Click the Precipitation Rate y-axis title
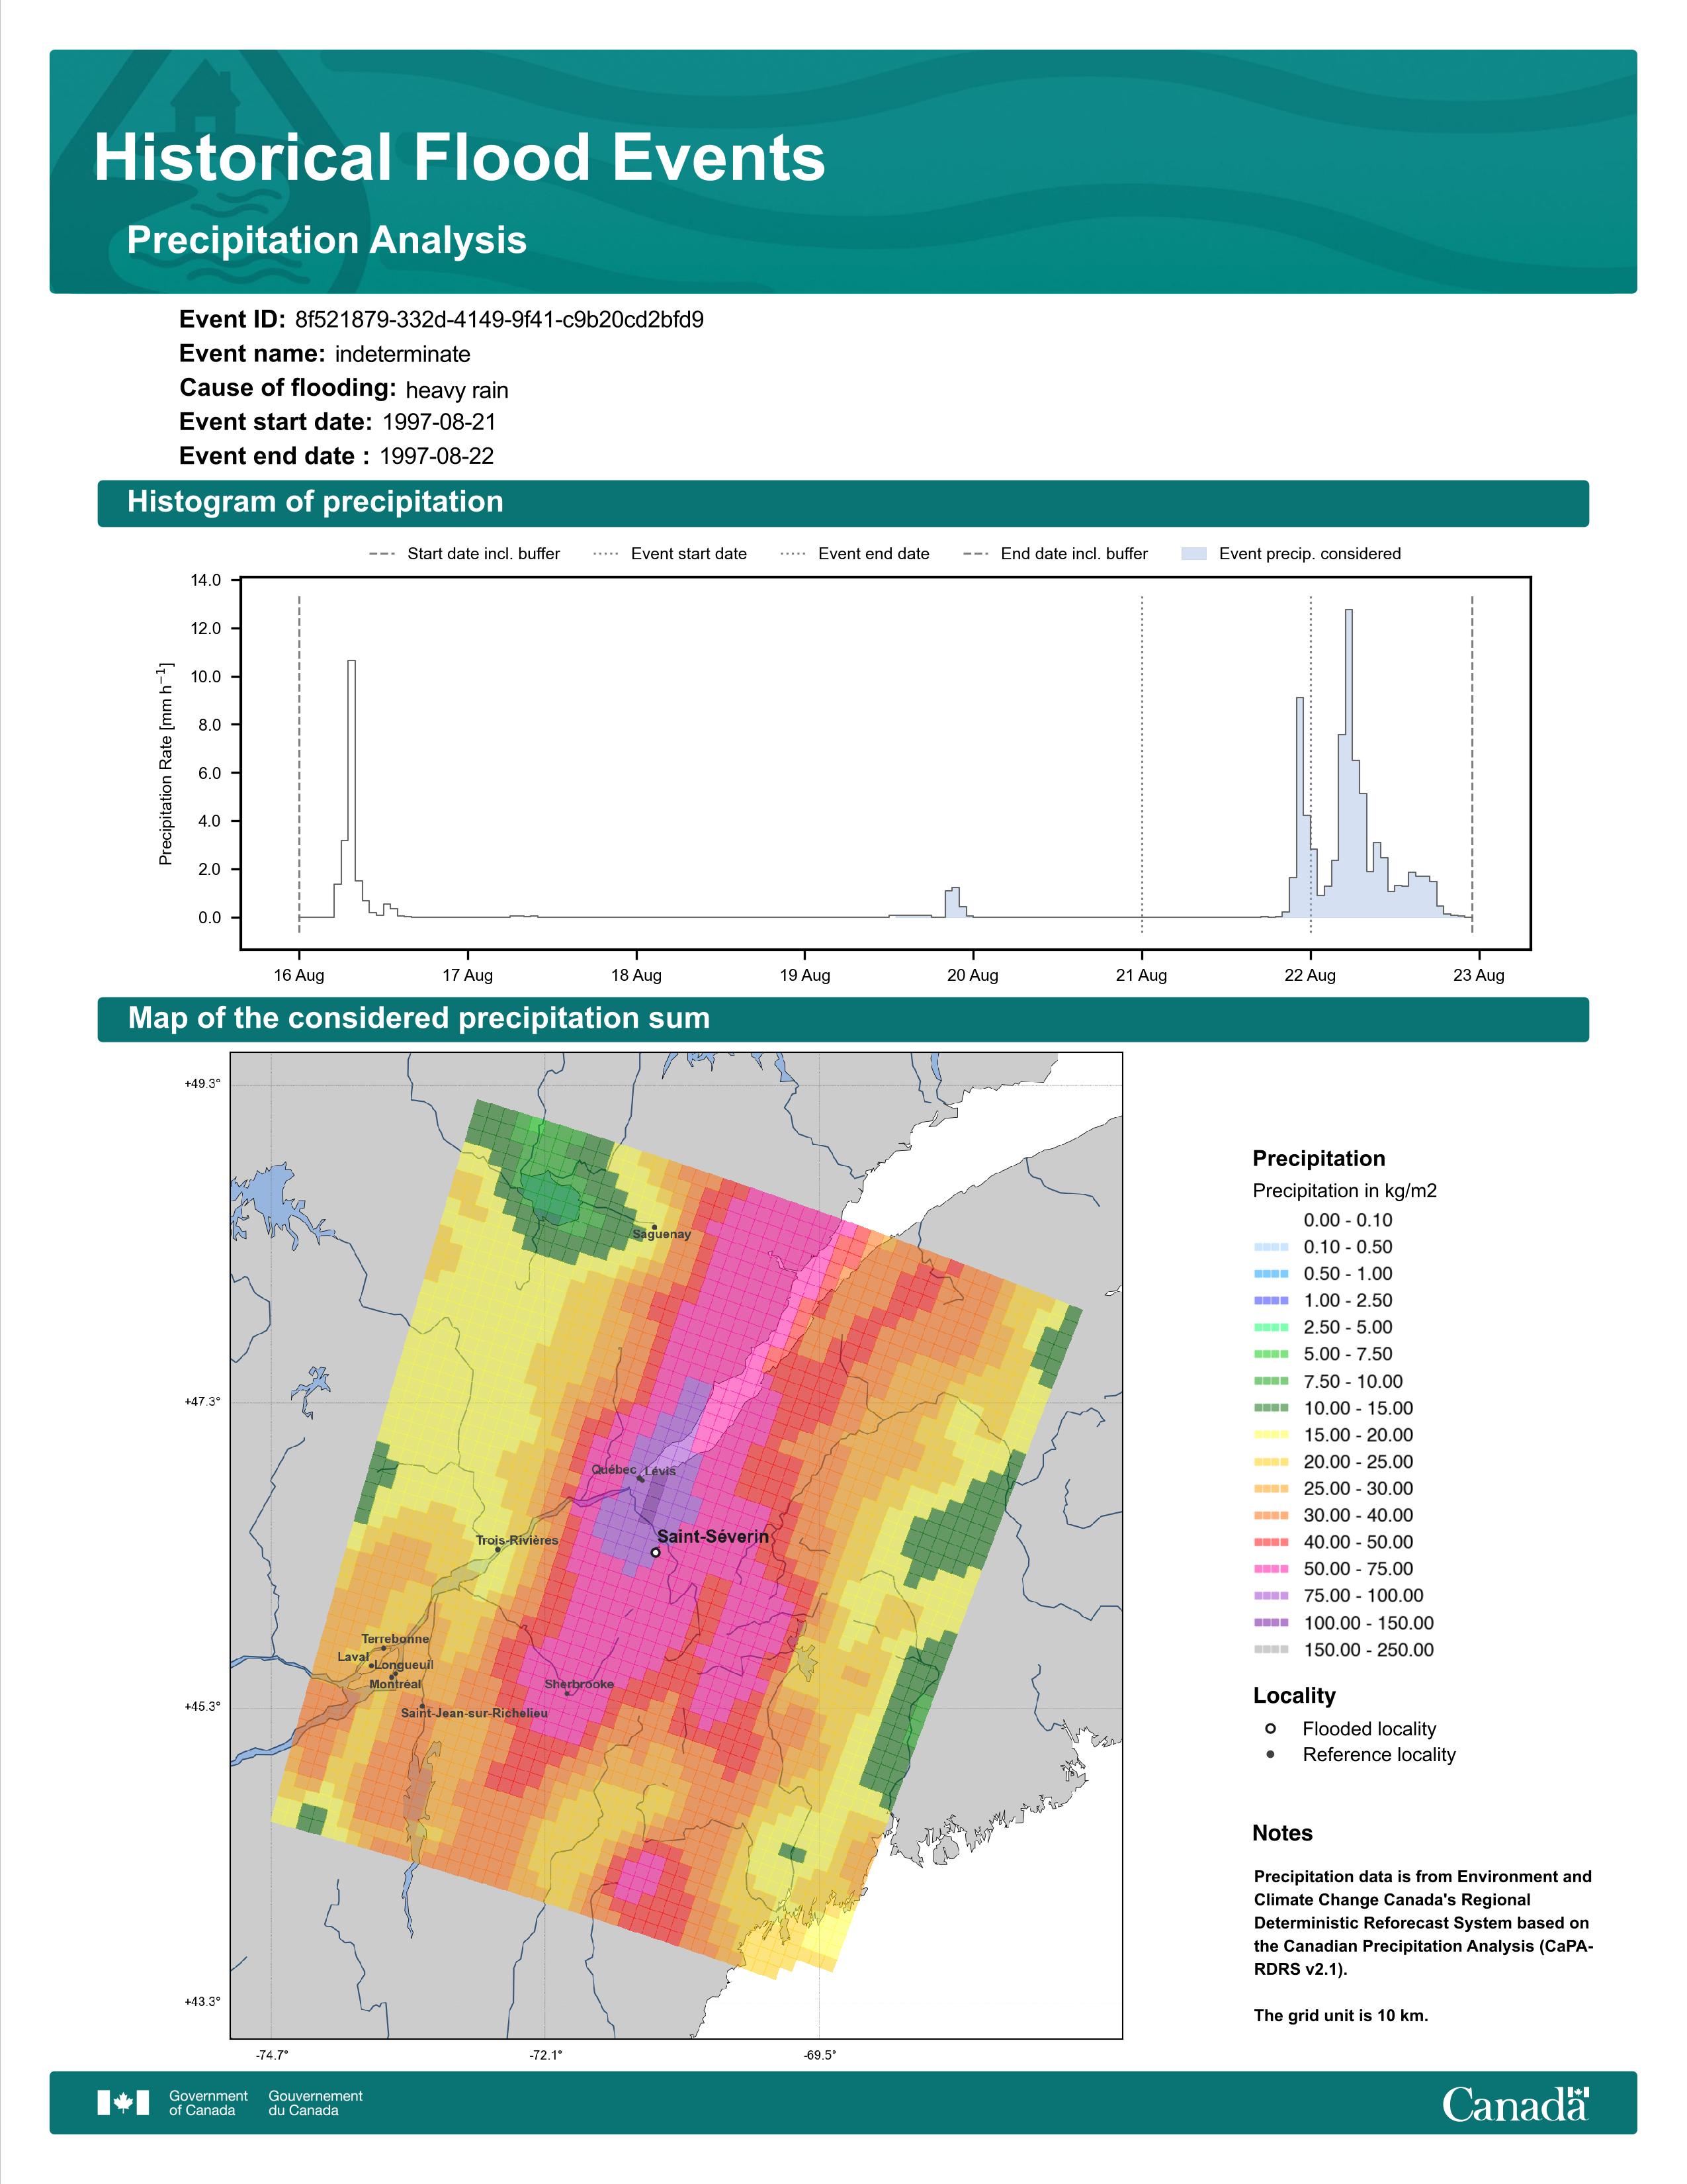This screenshot has height=2184, width=1687. coord(166,763)
